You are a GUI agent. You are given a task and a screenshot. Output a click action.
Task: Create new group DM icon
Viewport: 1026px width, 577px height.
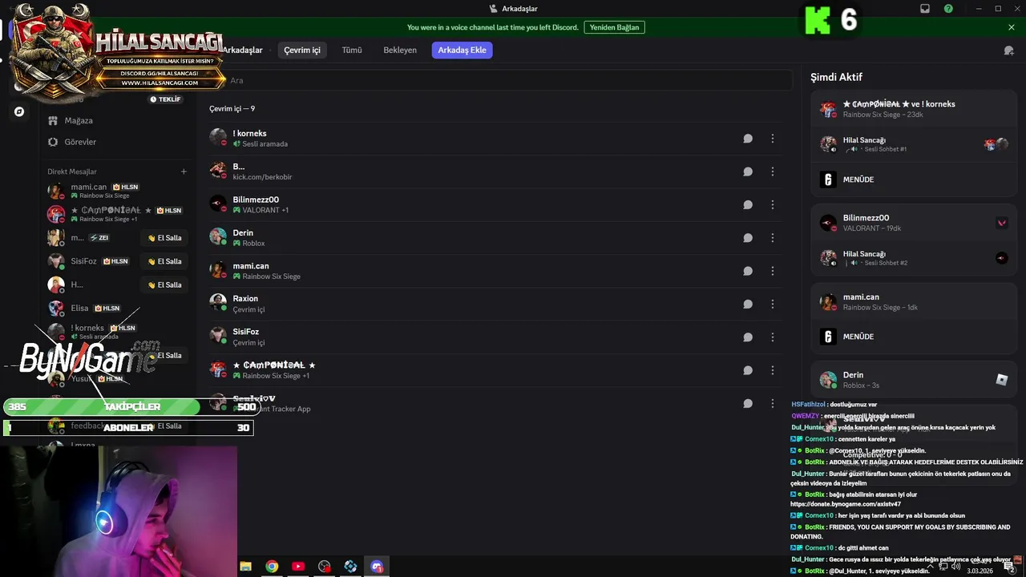coord(1008,50)
